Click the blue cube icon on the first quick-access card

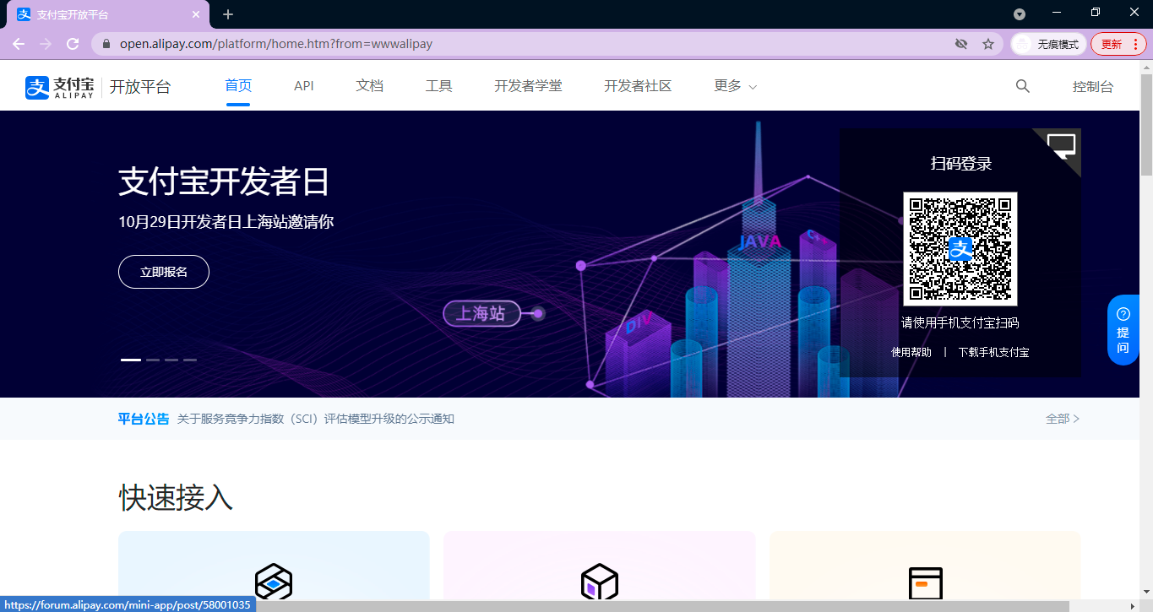(274, 582)
